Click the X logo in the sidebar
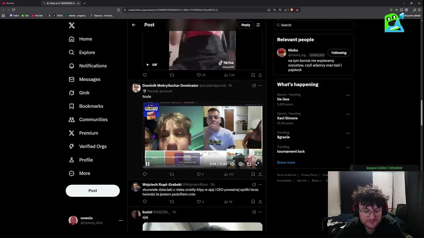 point(72,25)
